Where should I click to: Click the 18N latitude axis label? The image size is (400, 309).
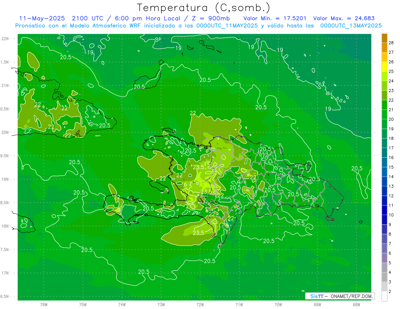click(x=5, y=226)
